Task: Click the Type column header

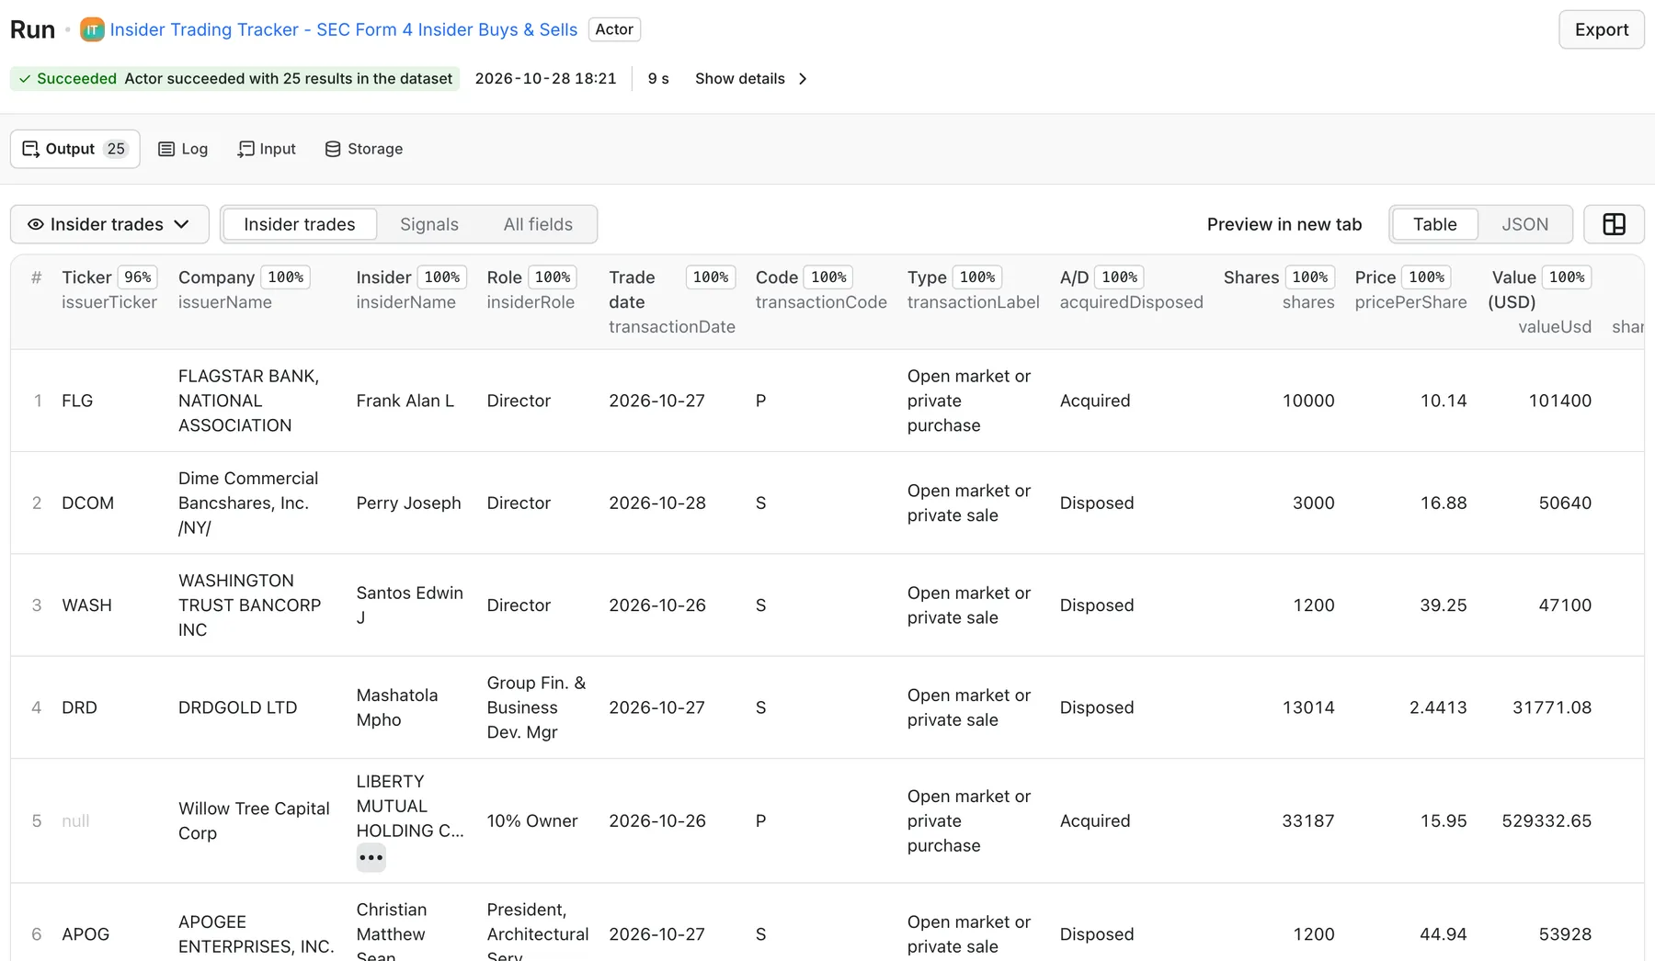Action: 927,277
